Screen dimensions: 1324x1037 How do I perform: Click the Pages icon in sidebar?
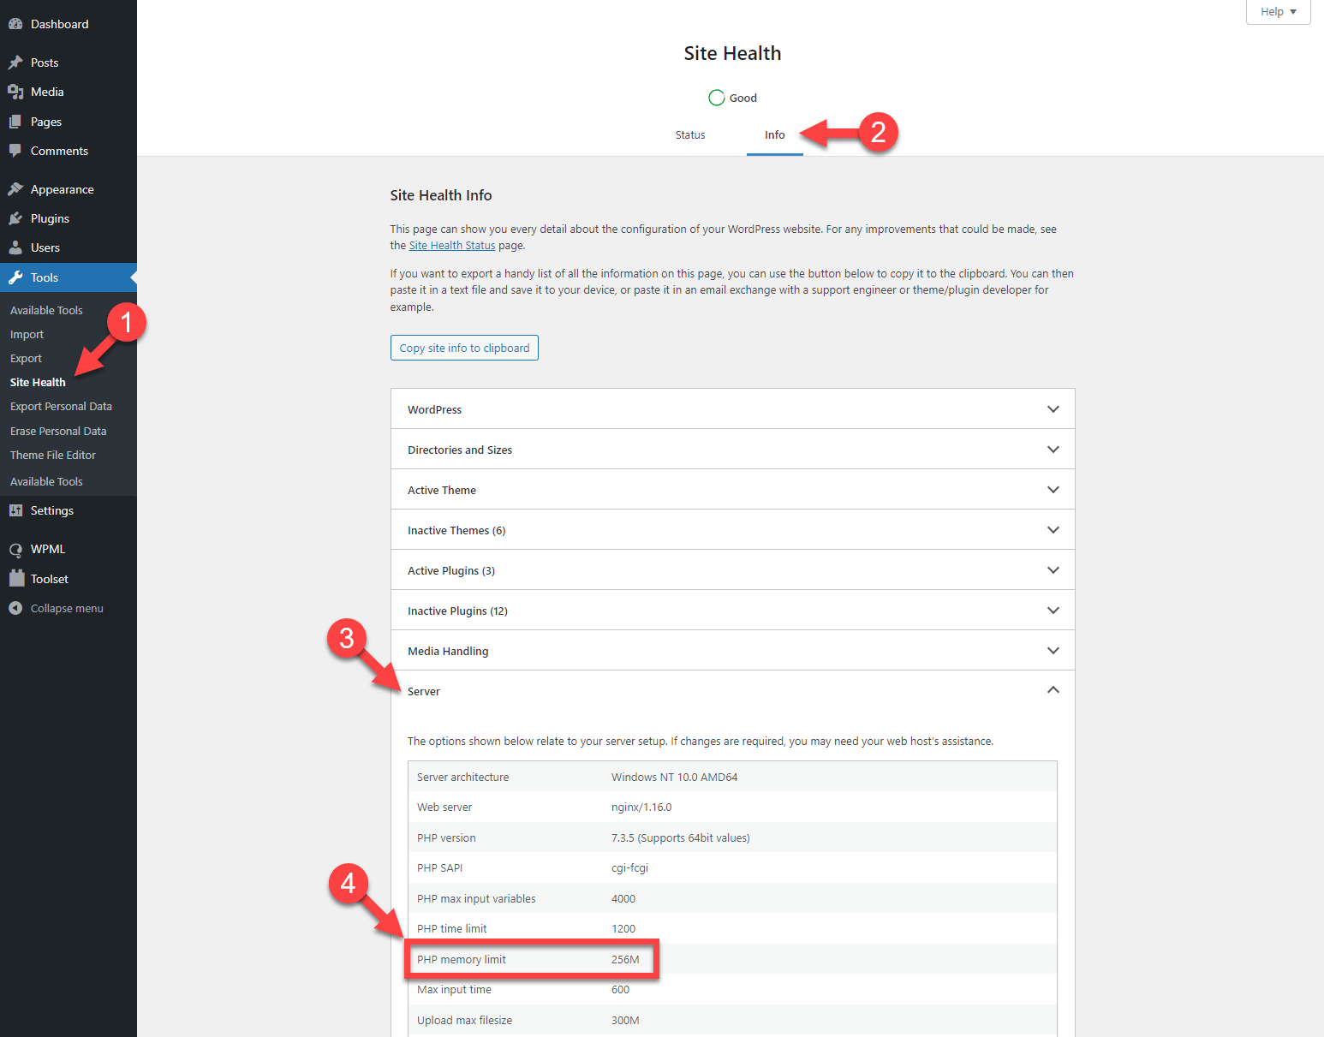tap(15, 121)
